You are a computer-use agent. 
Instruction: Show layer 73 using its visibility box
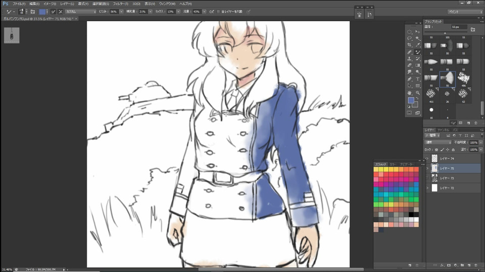[x=427, y=178]
